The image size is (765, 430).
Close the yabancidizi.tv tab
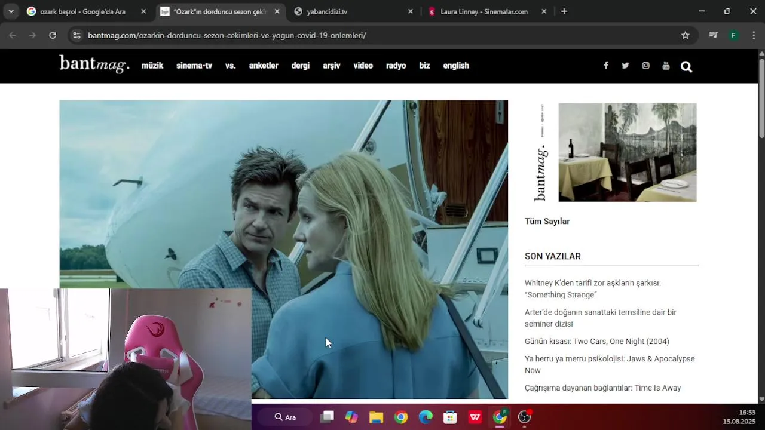pyautogui.click(x=410, y=11)
